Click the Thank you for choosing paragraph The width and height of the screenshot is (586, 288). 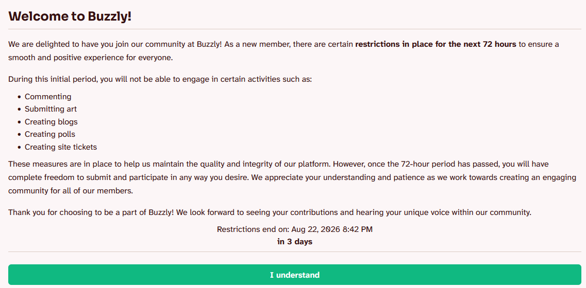coord(270,212)
